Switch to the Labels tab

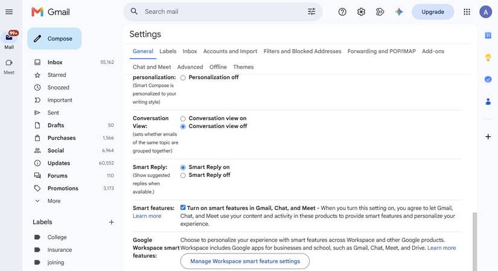pos(168,51)
